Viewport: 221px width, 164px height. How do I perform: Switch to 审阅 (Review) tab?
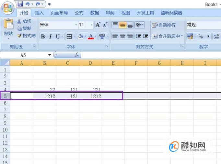[x=110, y=13]
